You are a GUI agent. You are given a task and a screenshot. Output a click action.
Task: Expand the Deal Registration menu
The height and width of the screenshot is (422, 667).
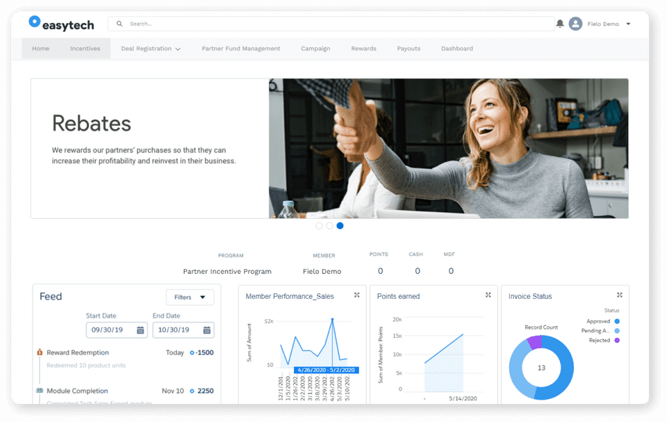tap(151, 49)
